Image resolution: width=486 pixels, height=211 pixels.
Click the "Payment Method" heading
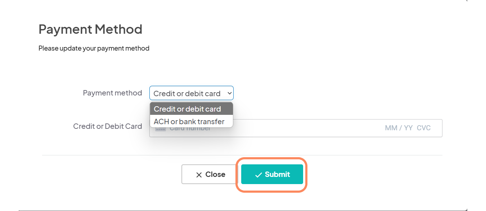click(x=90, y=29)
